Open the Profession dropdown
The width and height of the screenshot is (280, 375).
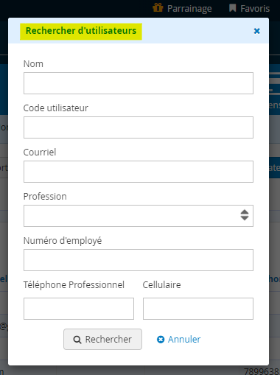[x=139, y=216]
